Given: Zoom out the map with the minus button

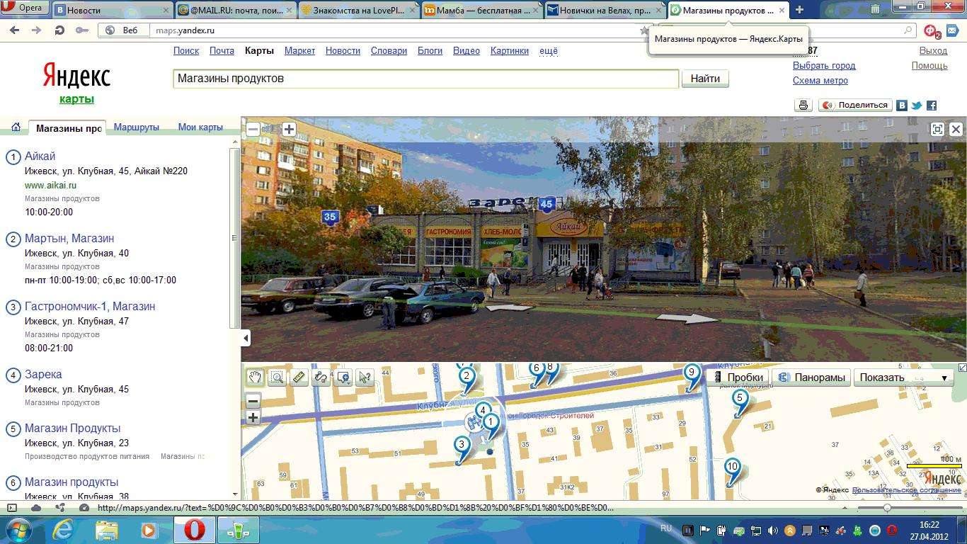Looking at the screenshot, I should click(x=253, y=402).
